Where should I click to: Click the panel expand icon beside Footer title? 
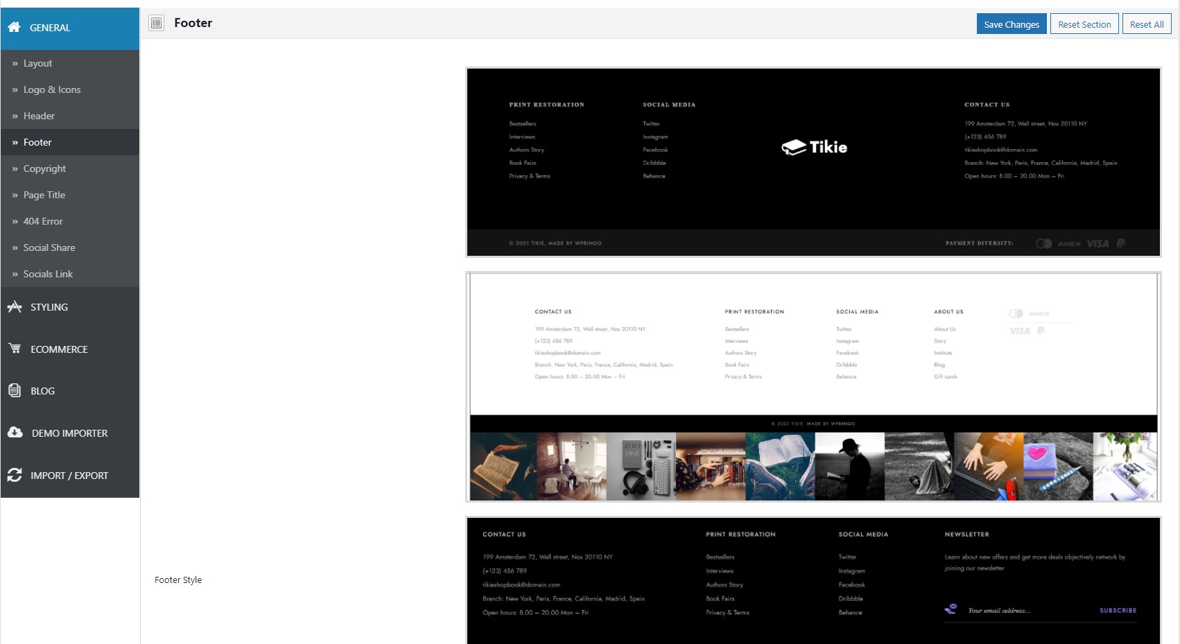157,23
